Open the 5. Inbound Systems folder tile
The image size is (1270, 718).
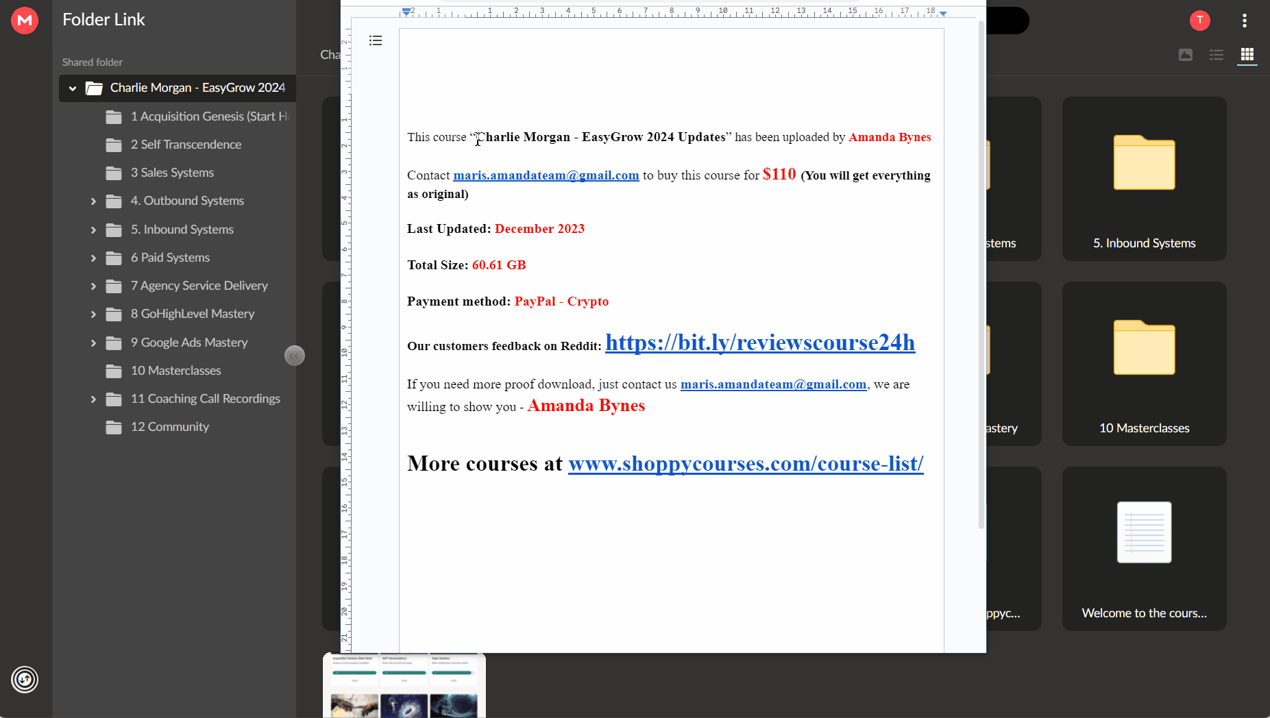[x=1144, y=179]
